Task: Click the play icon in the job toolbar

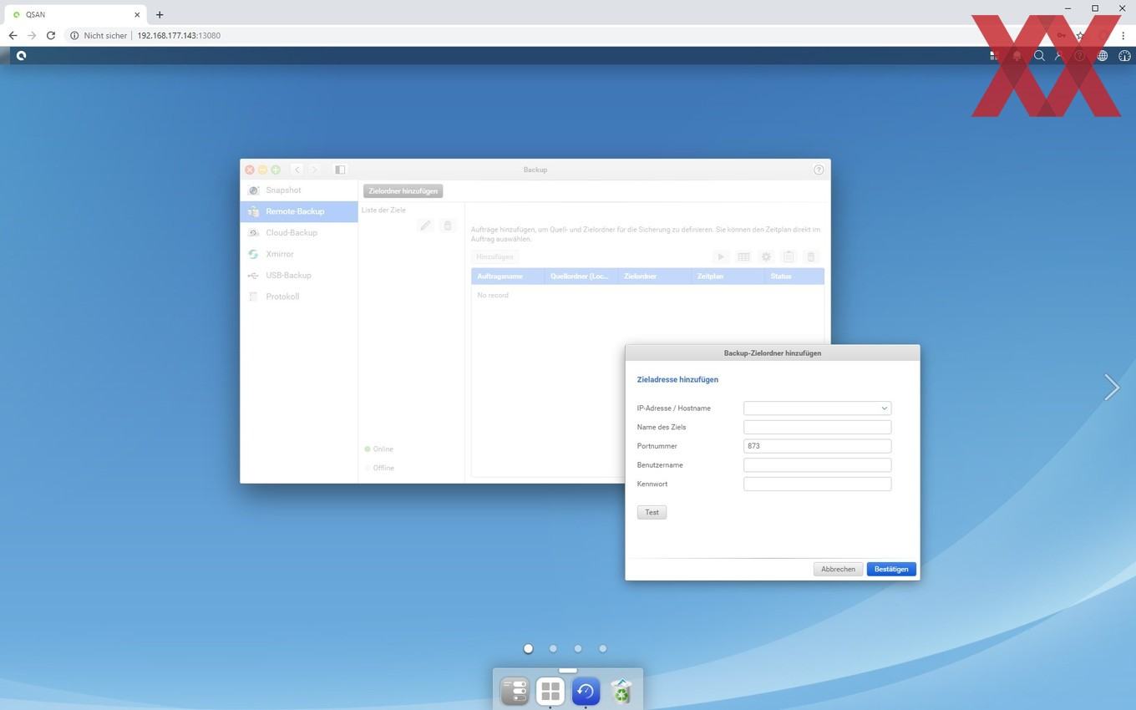Action: [721, 256]
